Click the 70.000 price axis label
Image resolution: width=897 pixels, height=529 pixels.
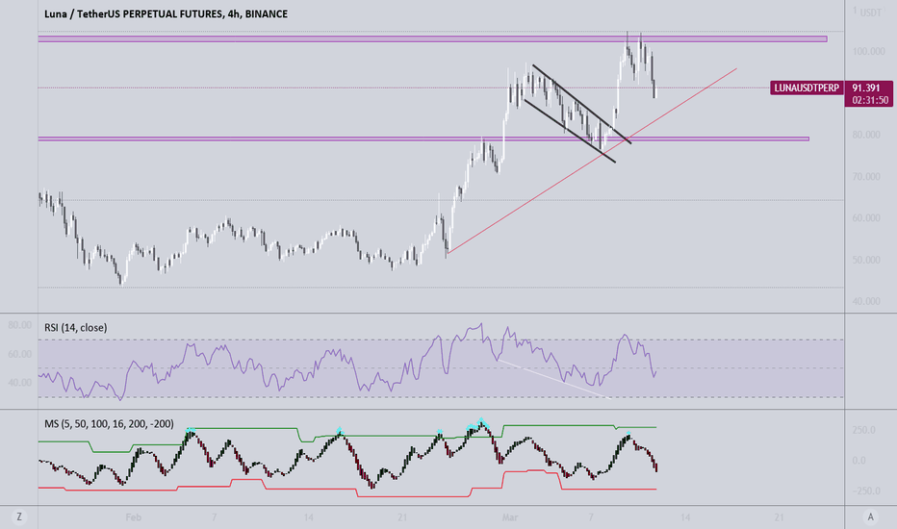[866, 177]
